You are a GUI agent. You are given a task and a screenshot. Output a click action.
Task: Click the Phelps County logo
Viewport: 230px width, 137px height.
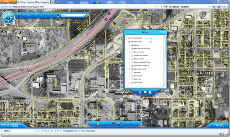point(10,125)
